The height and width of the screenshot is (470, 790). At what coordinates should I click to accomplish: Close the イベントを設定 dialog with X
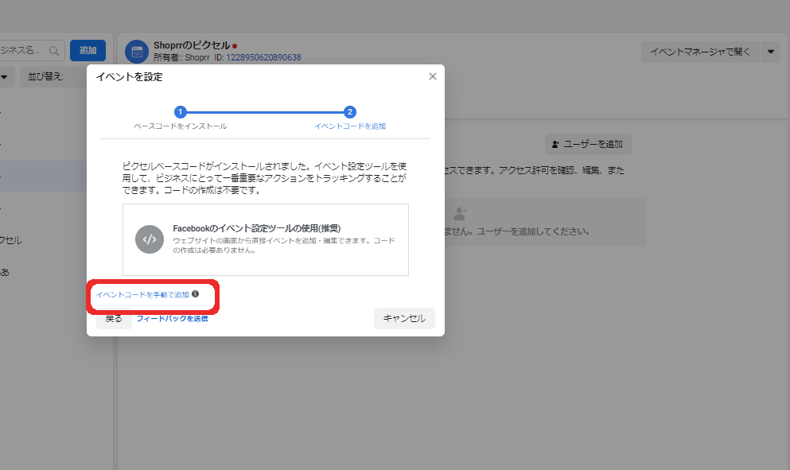432,76
